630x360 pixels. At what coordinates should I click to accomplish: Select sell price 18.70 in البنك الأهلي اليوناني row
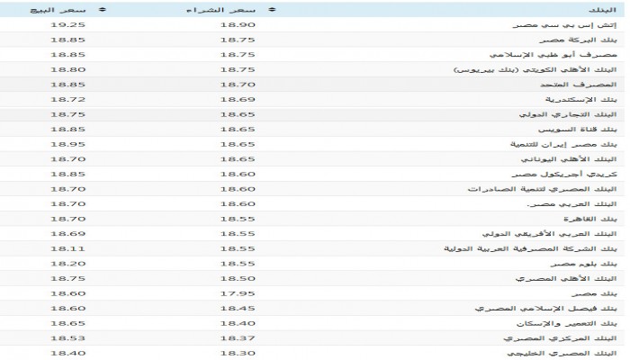coord(67,159)
